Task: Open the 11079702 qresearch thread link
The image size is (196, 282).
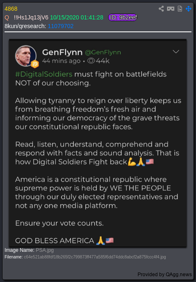Action: (60, 26)
